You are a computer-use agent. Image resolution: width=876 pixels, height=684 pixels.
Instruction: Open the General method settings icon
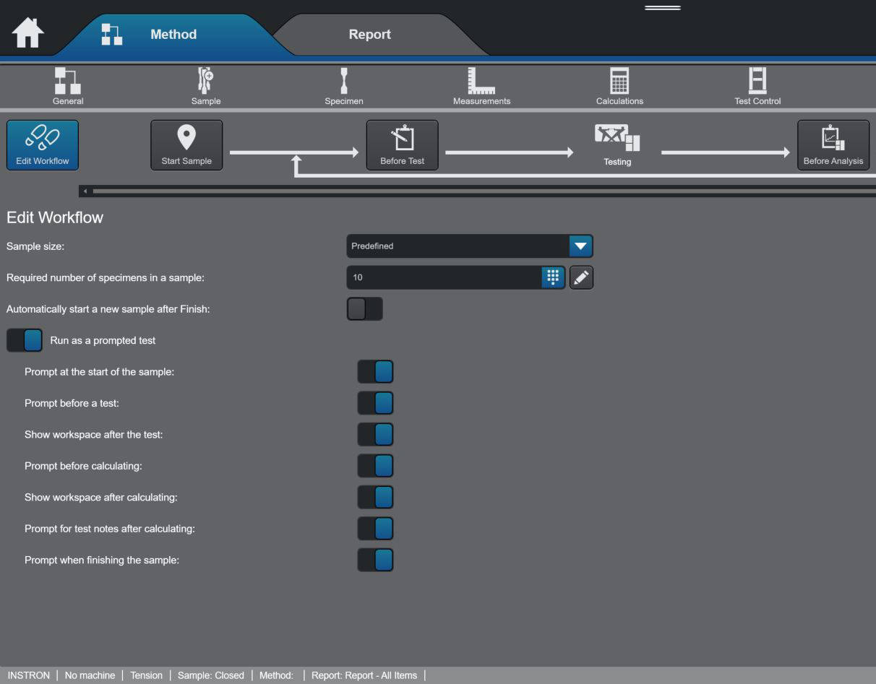coord(68,85)
